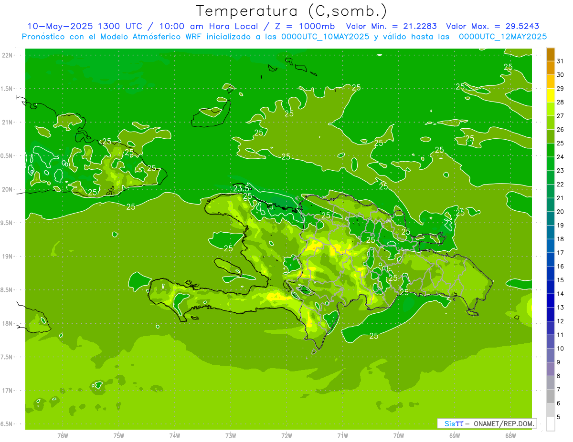Click the '17' value on the color scale
The height and width of the screenshot is (442, 573).
click(561, 253)
